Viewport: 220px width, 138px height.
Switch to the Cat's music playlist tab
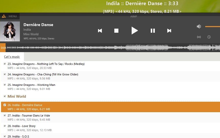coord(12,57)
